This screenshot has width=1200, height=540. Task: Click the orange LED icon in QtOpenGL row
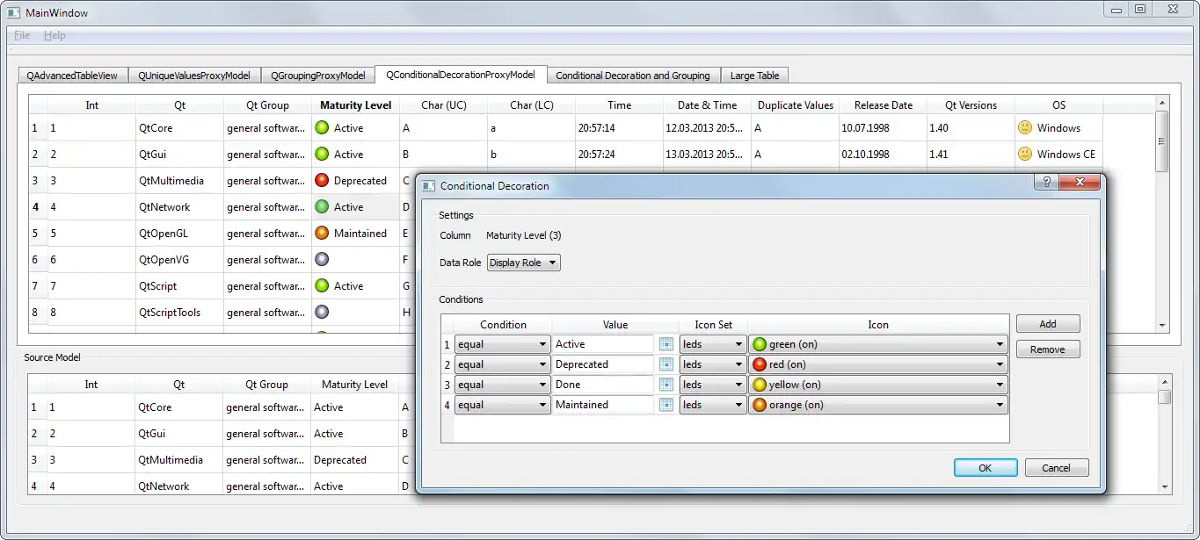click(322, 234)
